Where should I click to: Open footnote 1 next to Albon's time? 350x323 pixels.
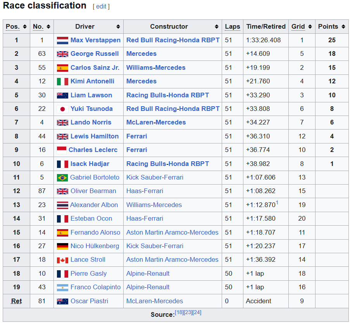[277, 203]
